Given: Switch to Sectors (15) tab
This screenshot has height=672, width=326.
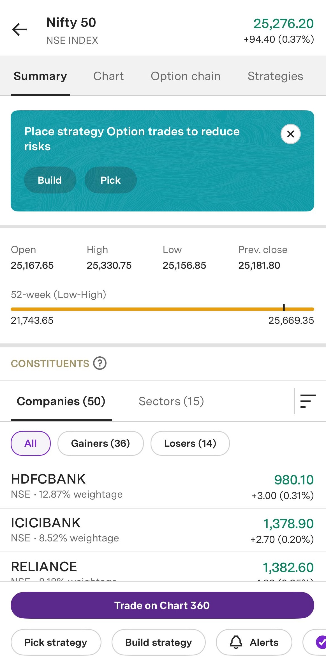Looking at the screenshot, I should (x=171, y=401).
